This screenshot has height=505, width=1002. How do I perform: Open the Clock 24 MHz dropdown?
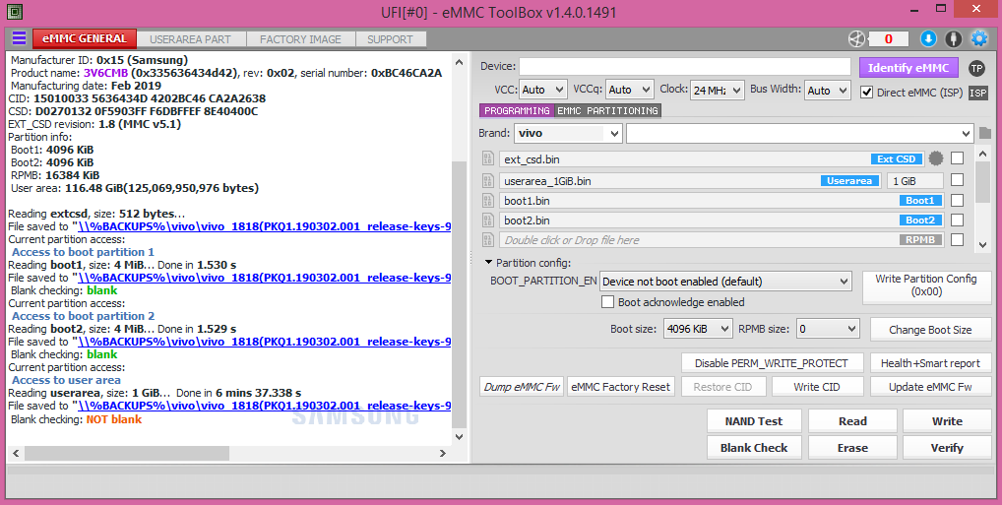(x=717, y=91)
